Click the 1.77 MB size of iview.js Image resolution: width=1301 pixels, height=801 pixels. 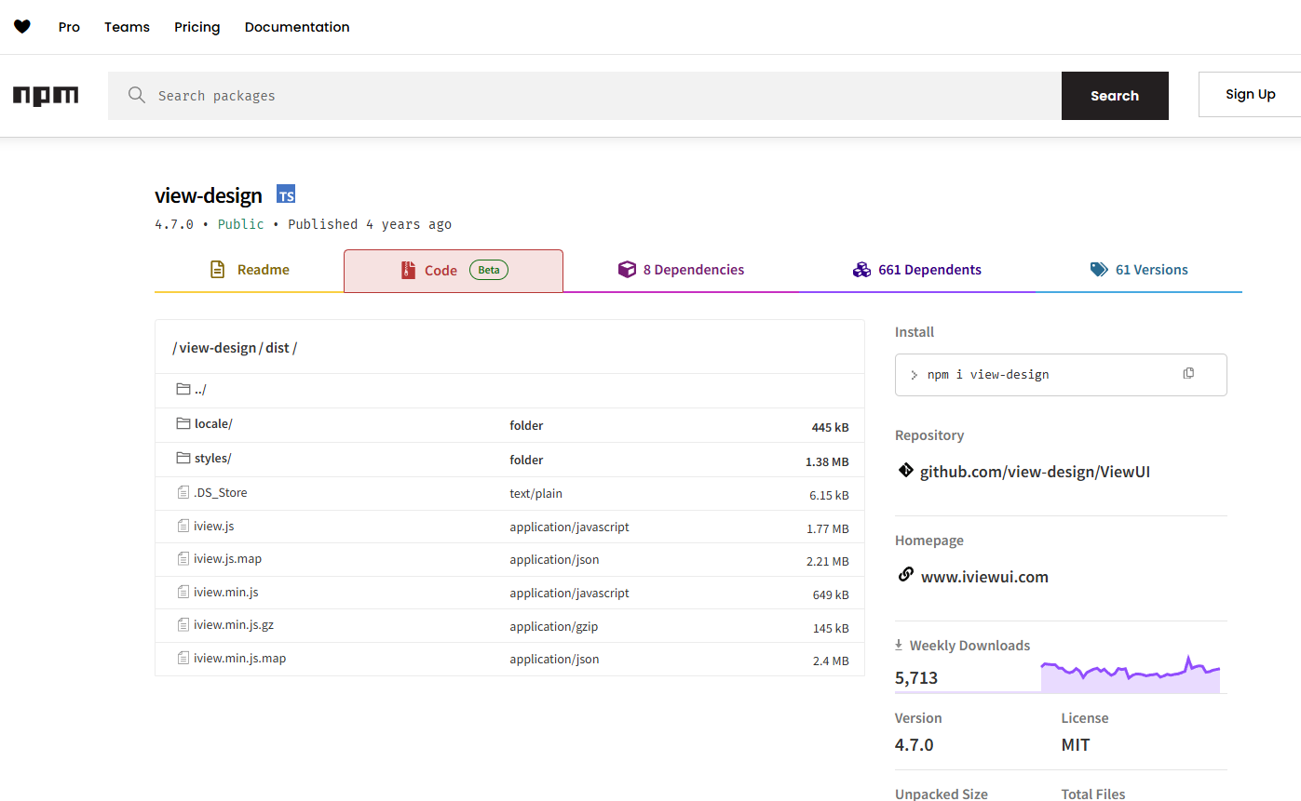click(828, 528)
